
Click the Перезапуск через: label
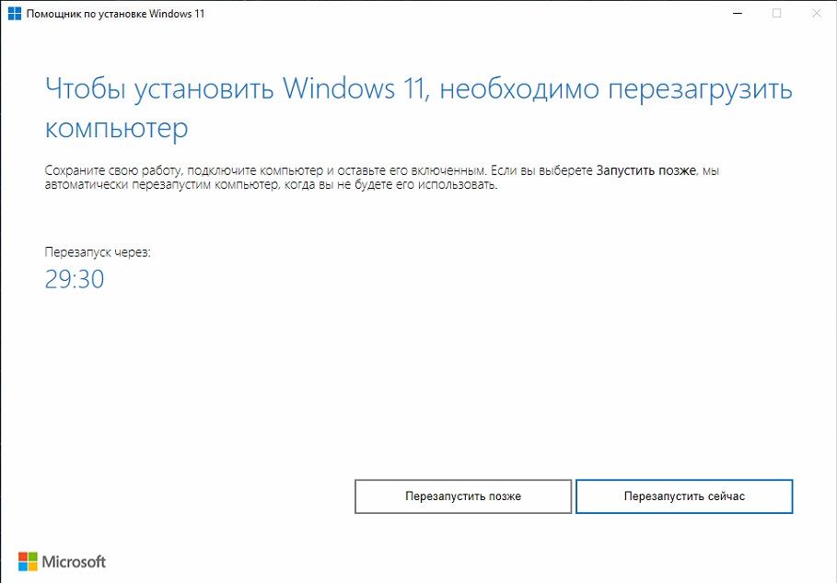98,252
